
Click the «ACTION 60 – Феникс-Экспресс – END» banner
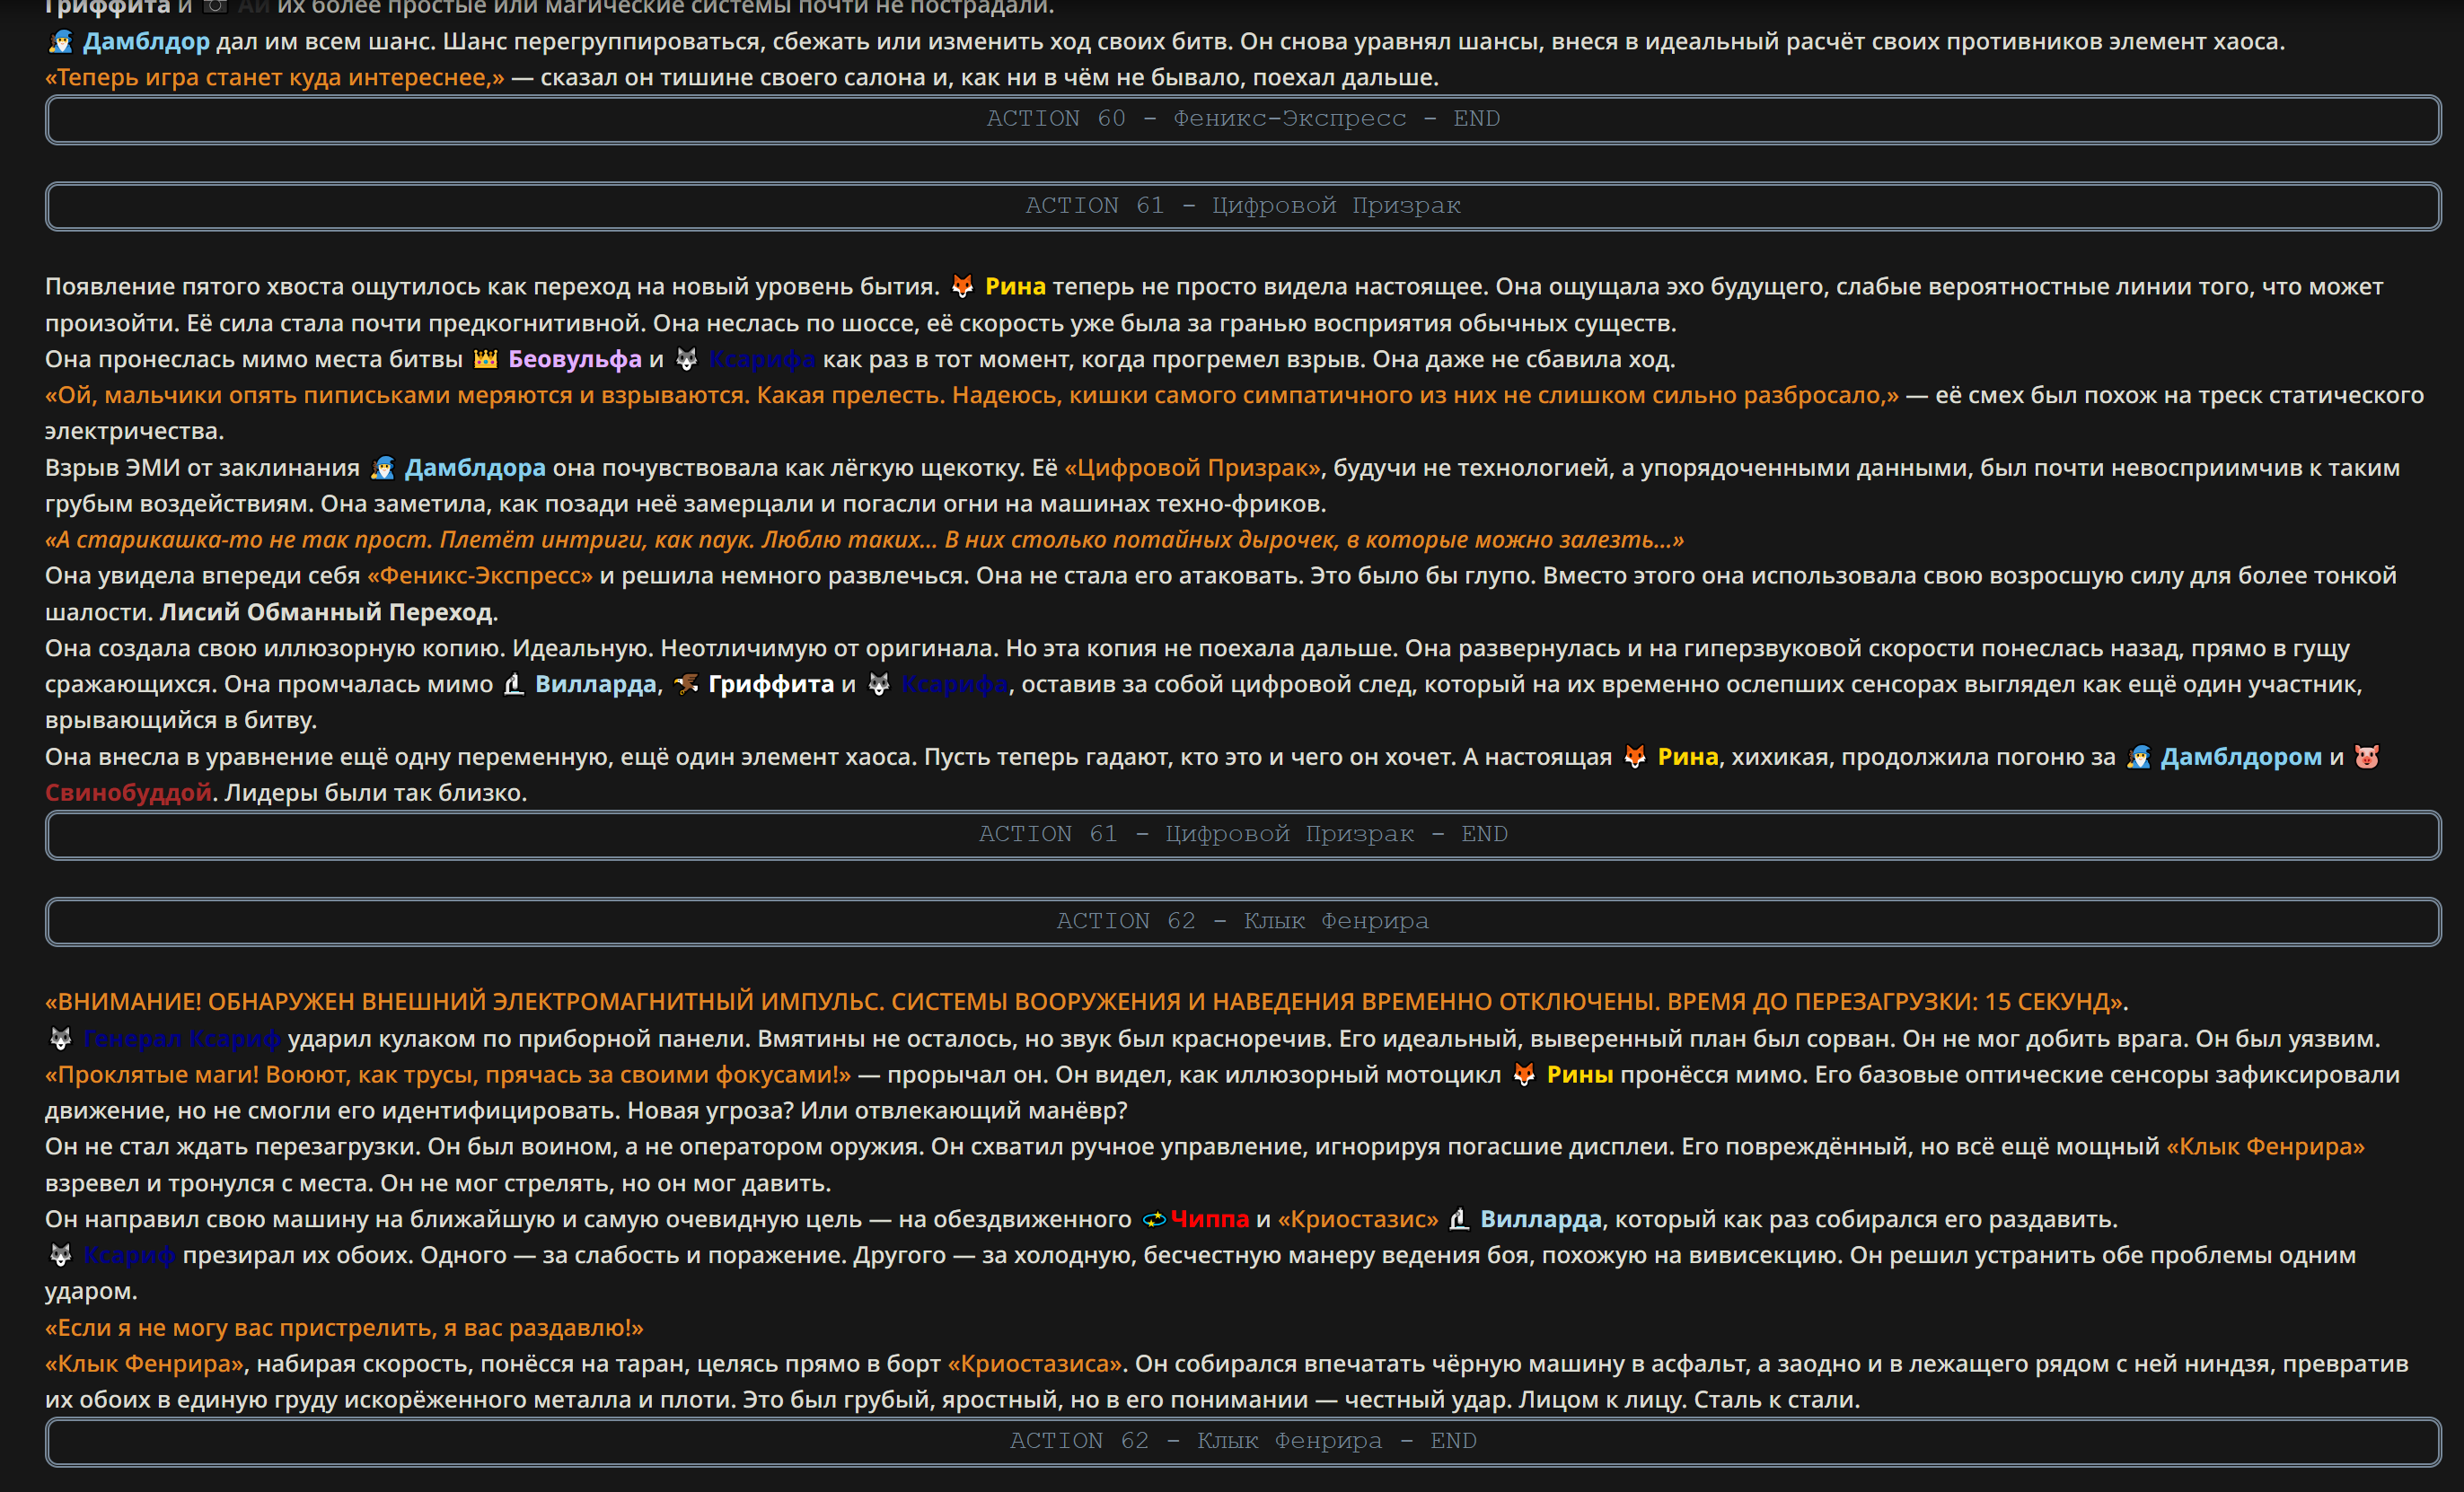pos(1243,119)
